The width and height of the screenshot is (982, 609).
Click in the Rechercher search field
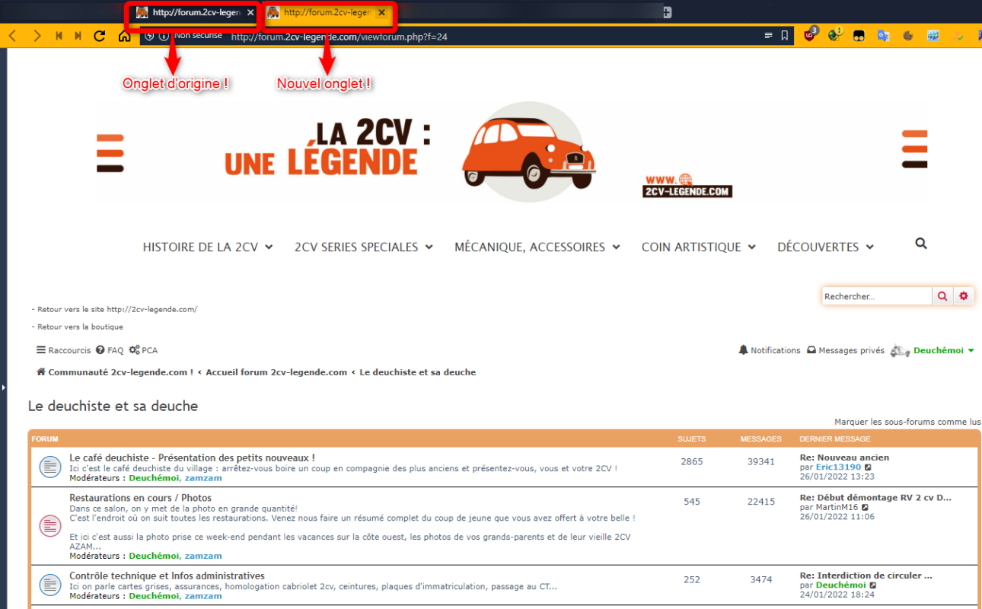875,296
